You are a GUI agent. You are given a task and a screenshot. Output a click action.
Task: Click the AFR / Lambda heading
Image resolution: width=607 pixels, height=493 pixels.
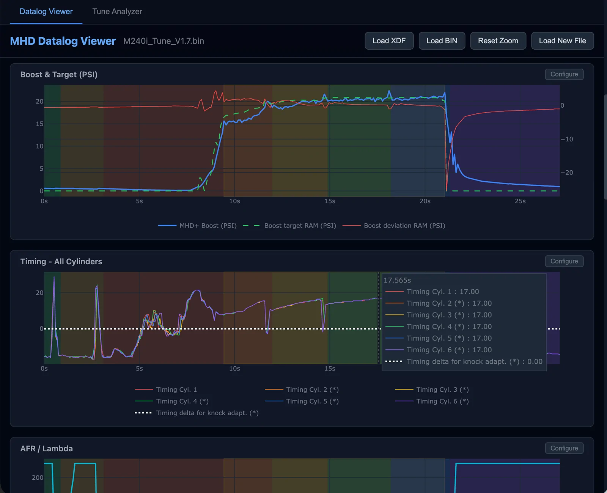point(46,449)
